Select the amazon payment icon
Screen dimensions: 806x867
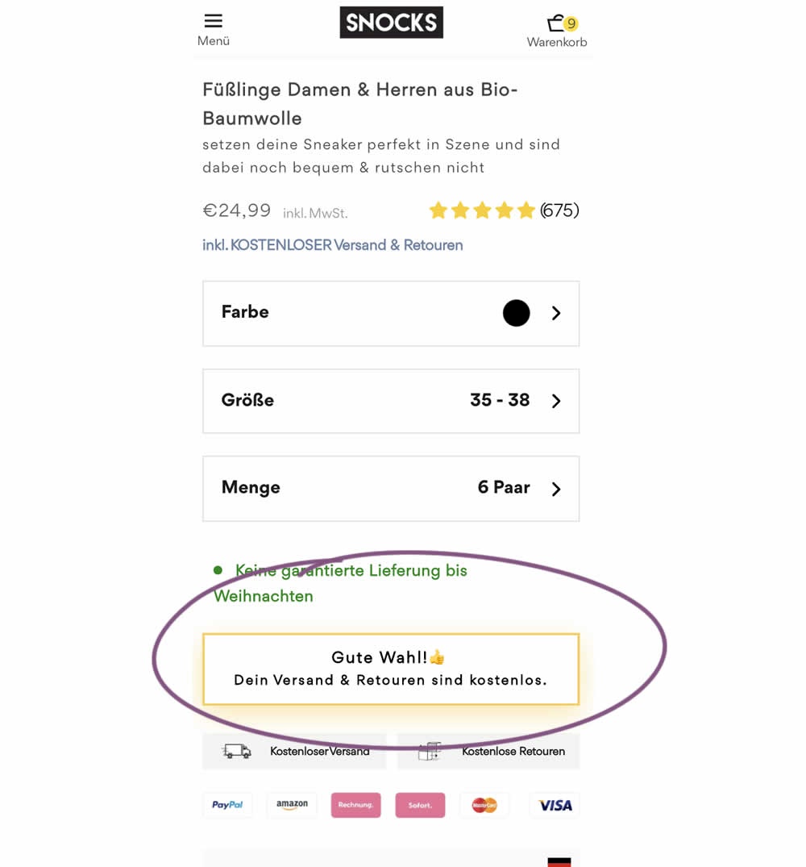coord(292,805)
